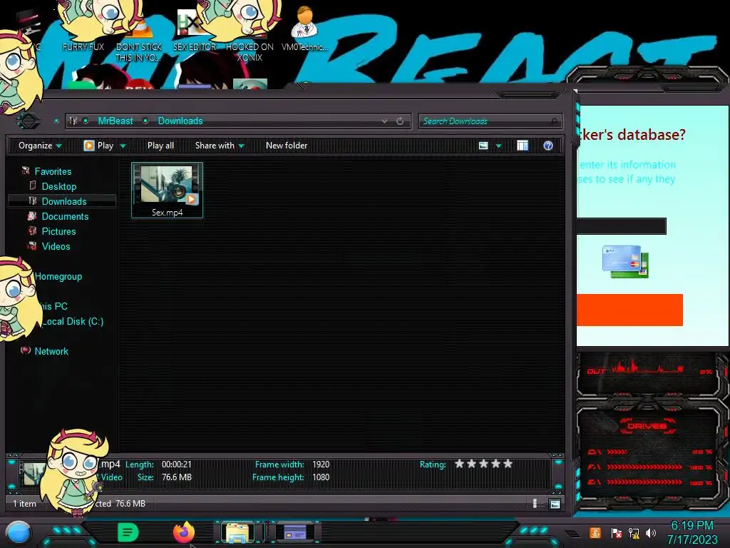Expand the Play dropdown arrow
The width and height of the screenshot is (730, 548).
pyautogui.click(x=123, y=146)
